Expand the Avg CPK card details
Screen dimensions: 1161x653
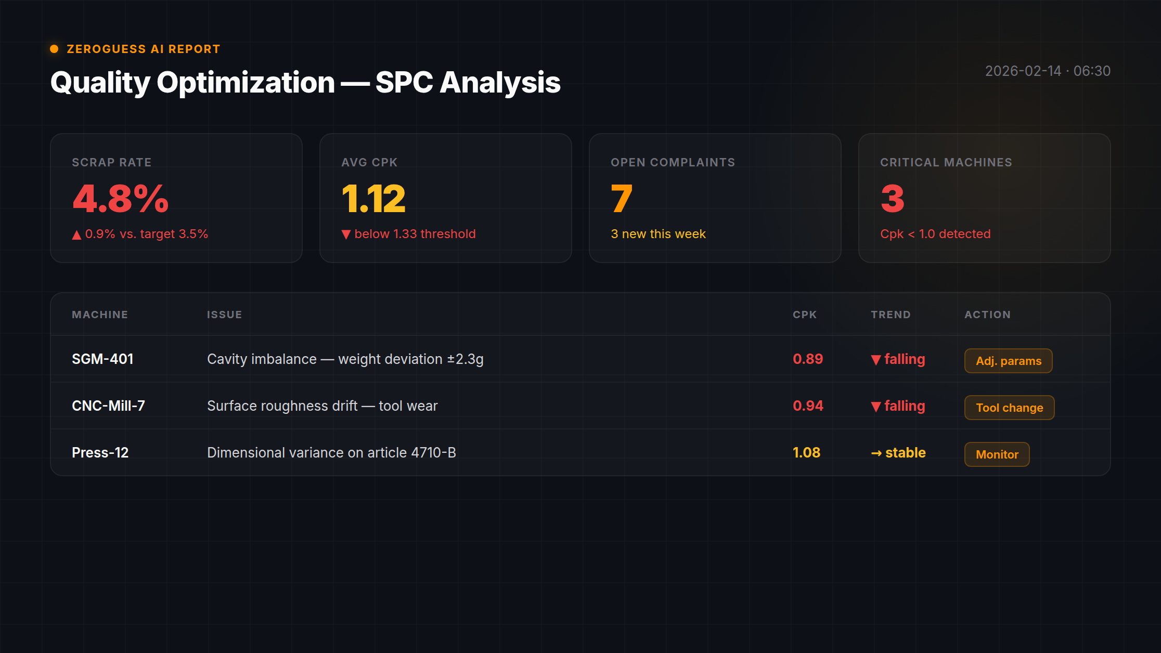(x=445, y=198)
